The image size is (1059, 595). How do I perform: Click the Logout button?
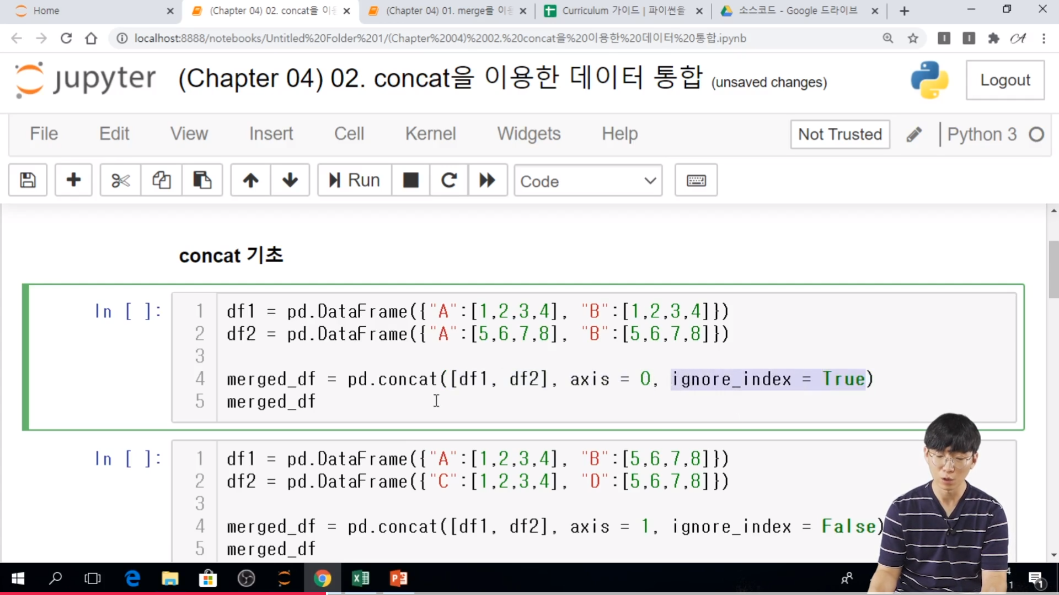(x=1005, y=80)
